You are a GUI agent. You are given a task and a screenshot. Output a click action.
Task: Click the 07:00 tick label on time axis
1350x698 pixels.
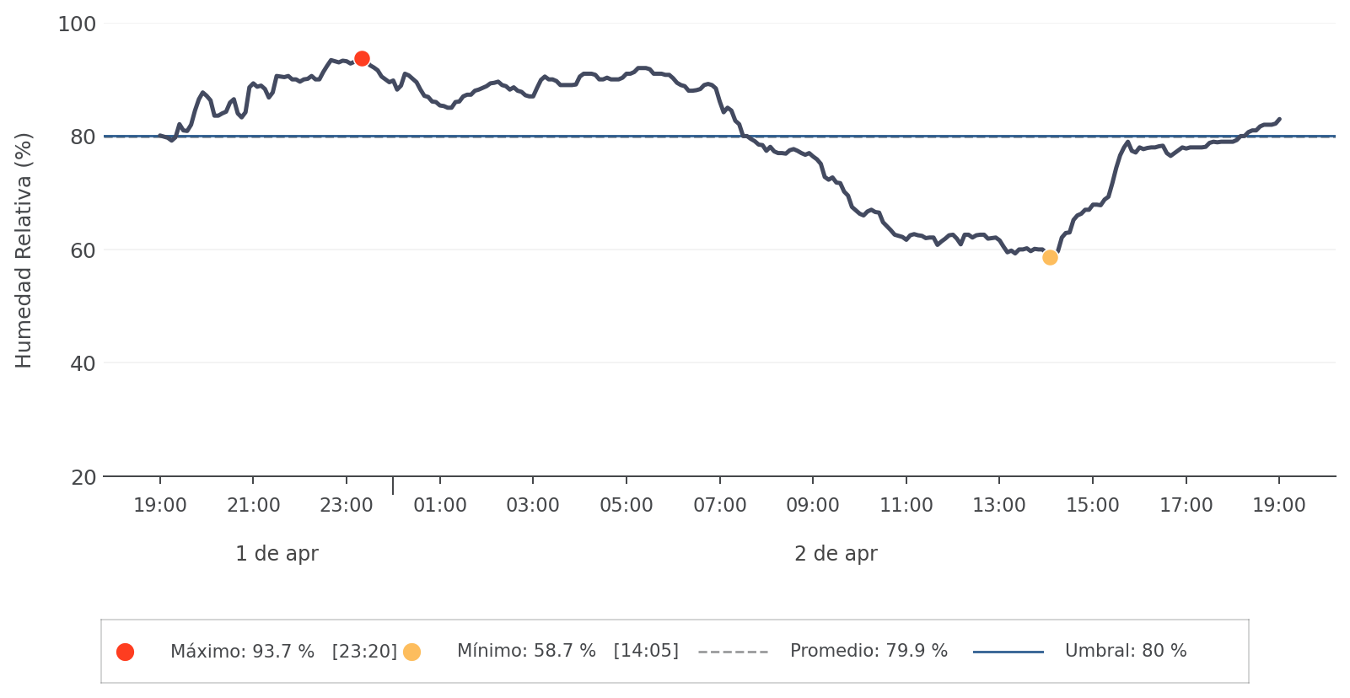(x=719, y=506)
